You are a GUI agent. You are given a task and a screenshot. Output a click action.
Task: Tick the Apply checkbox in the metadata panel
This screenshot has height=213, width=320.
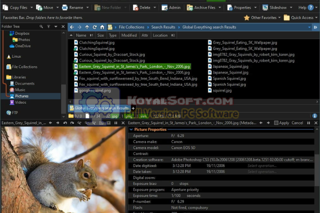pyautogui.click(x=276, y=123)
